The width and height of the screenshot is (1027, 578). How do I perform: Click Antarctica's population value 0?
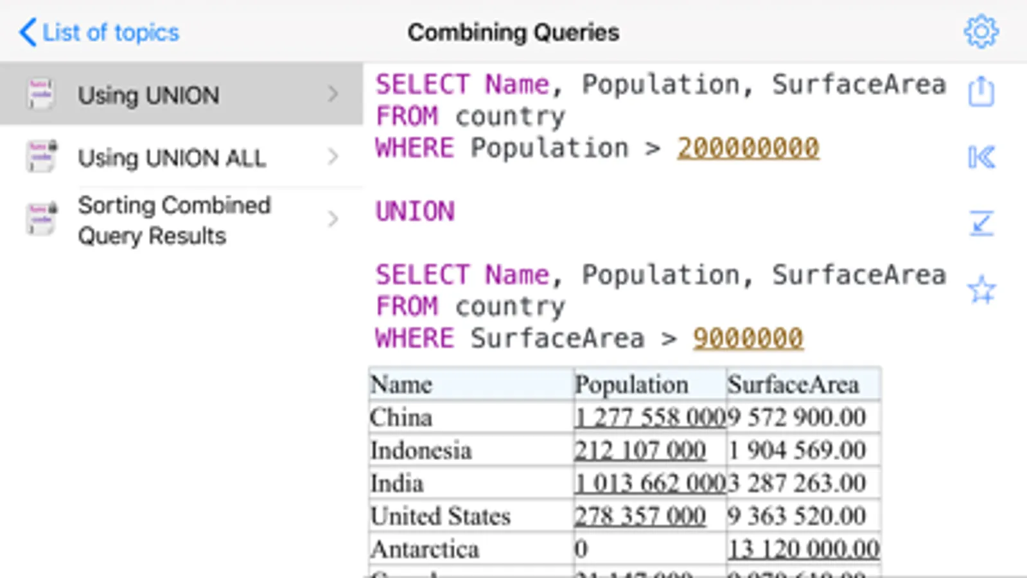581,549
